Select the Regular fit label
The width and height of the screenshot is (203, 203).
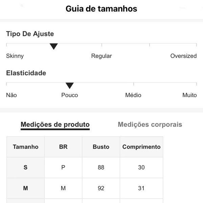(x=101, y=56)
